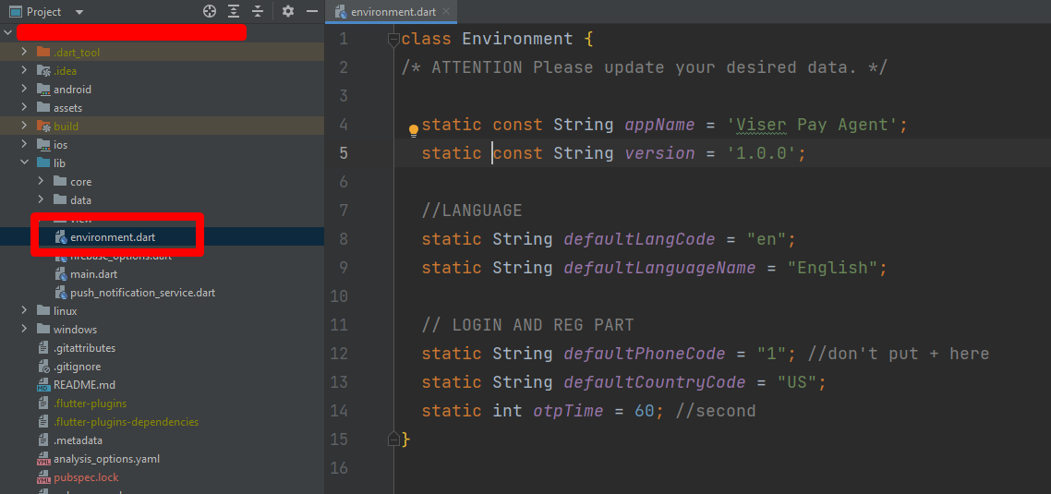Select push_notification_service.dart in the tree
Viewport: 1051px width, 494px height.
click(x=142, y=293)
